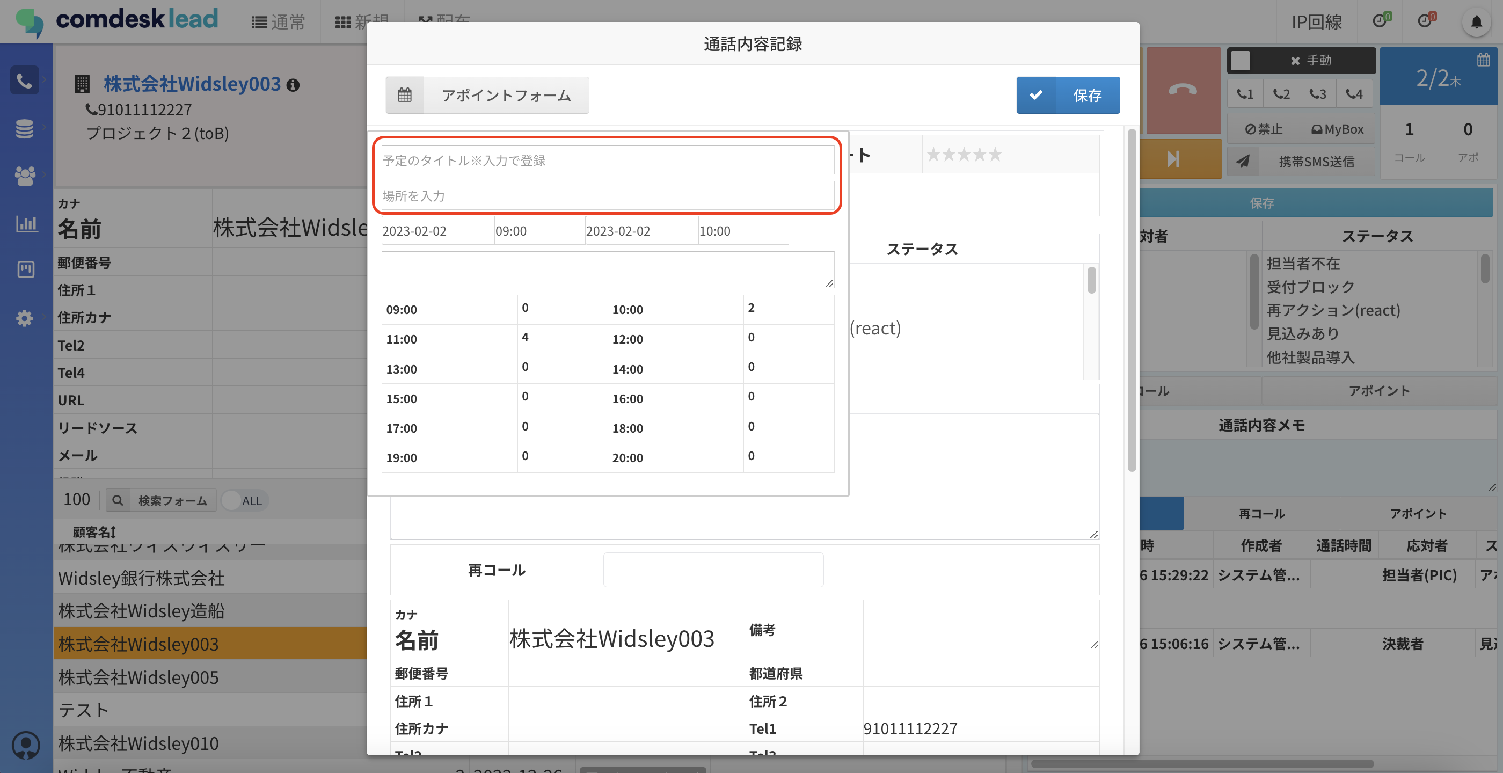Select phone line 3
The width and height of the screenshot is (1503, 773).
point(1317,94)
